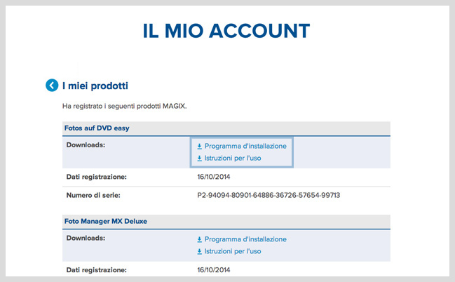Select the Fotos auf DVD easy product header
The height and width of the screenshot is (282, 455).
(x=97, y=128)
